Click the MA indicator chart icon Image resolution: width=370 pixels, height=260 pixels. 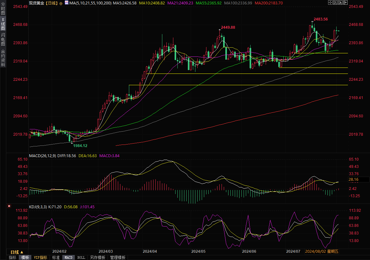[x=66, y=3]
